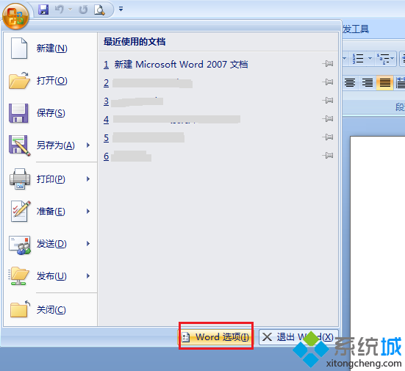
Task: Choose 关闭(C) from the Office menu
Action: [x=50, y=309]
